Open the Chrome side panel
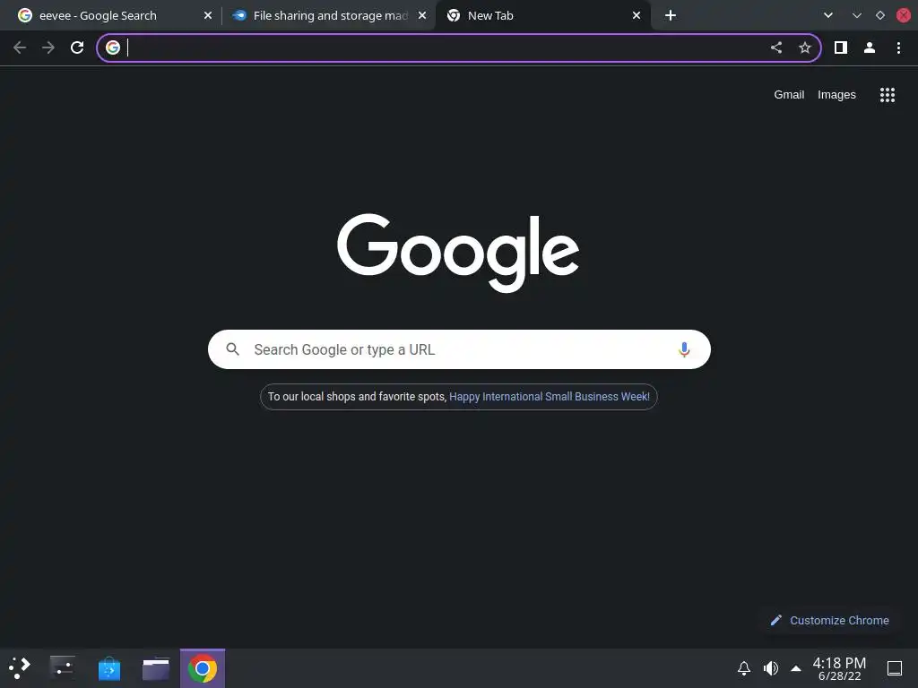The image size is (918, 688). pyautogui.click(x=841, y=47)
